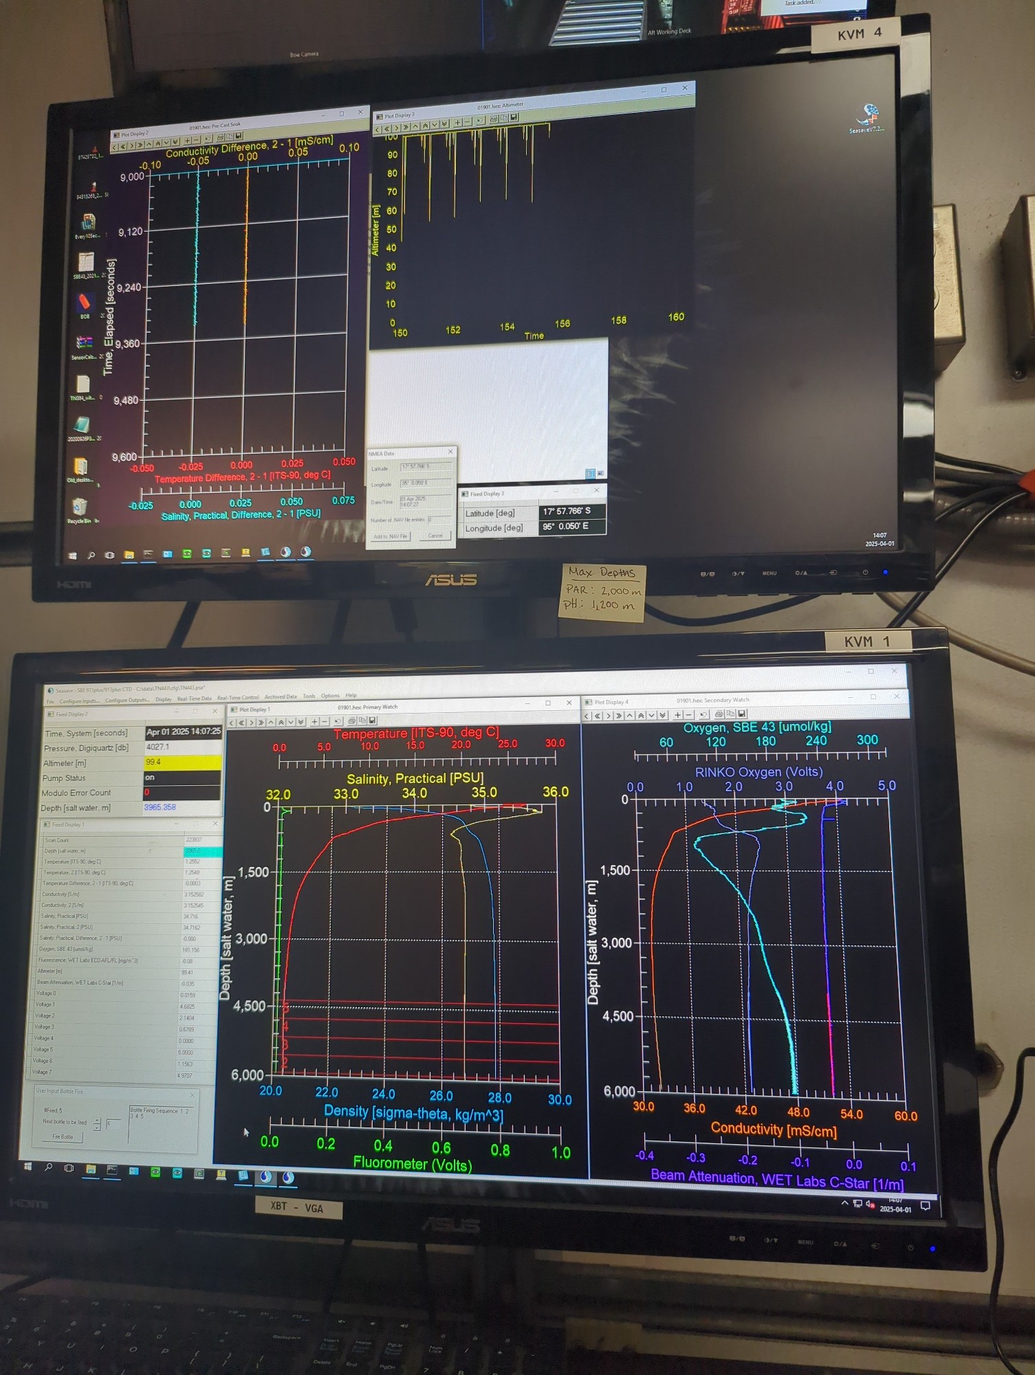This screenshot has height=1375, width=1035.
Task: Click print icon in Plot Display 1 toolbar
Action: (x=351, y=721)
